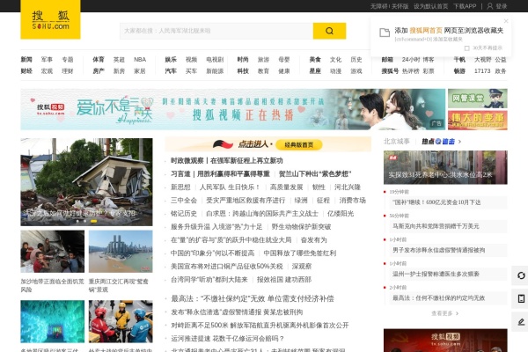Open 17173 navigation link

point(482,70)
